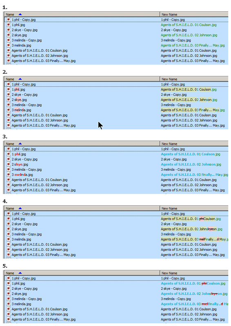Click icon of '2 skye - Copy.jpg' in panel 2
231x326 pixels.
pyautogui.click(x=8, y=95)
